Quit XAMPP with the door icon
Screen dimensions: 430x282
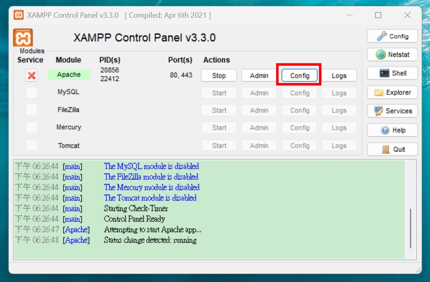pos(392,149)
